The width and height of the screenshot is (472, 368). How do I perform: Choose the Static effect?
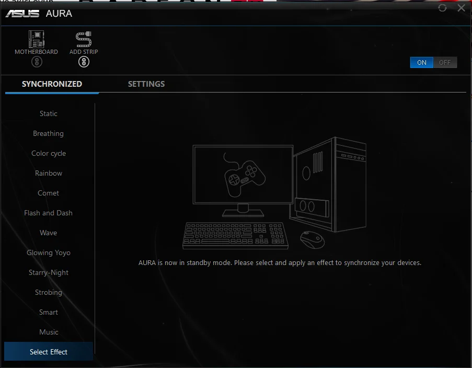click(x=49, y=113)
